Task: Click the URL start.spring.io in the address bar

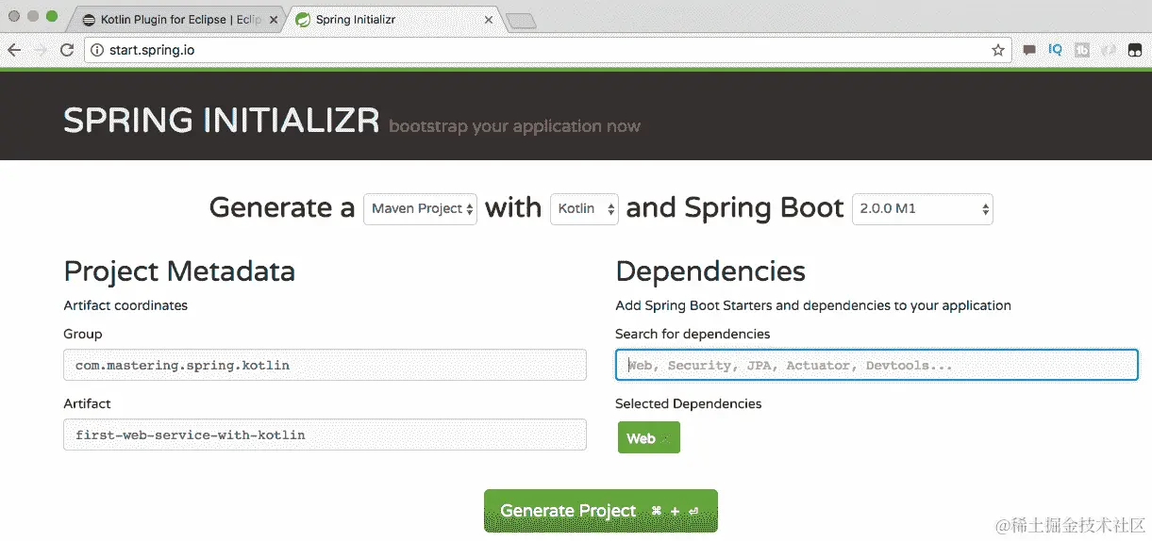Action: [151, 50]
